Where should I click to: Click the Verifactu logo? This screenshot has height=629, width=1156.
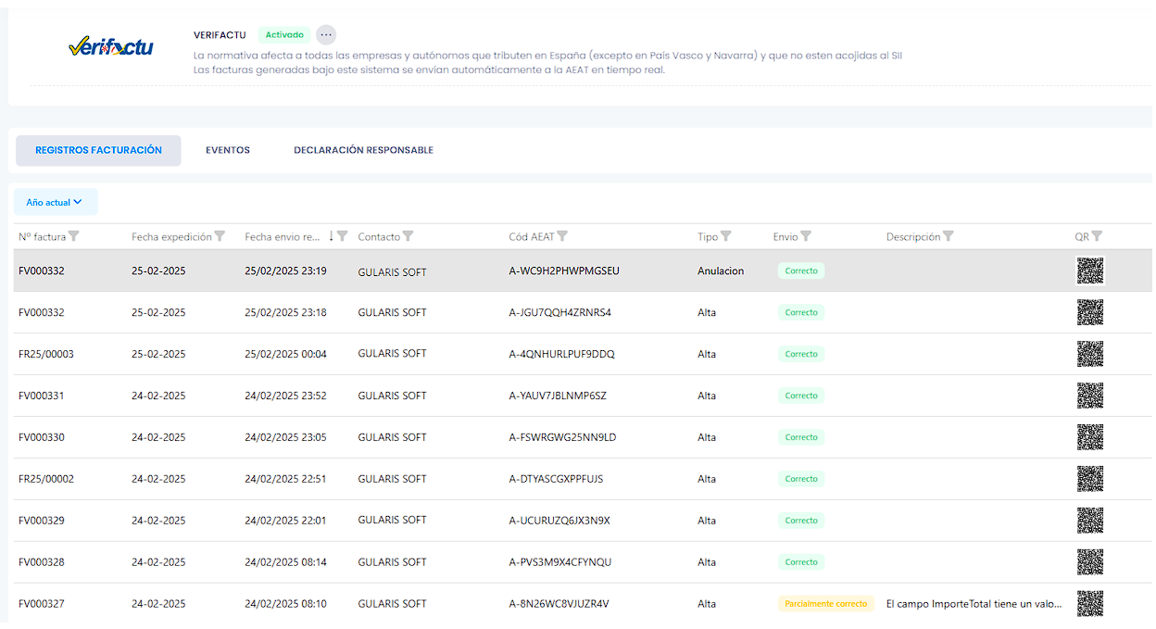(x=111, y=47)
